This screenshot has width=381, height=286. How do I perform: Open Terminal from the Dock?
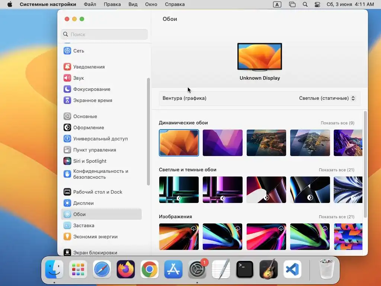245,269
